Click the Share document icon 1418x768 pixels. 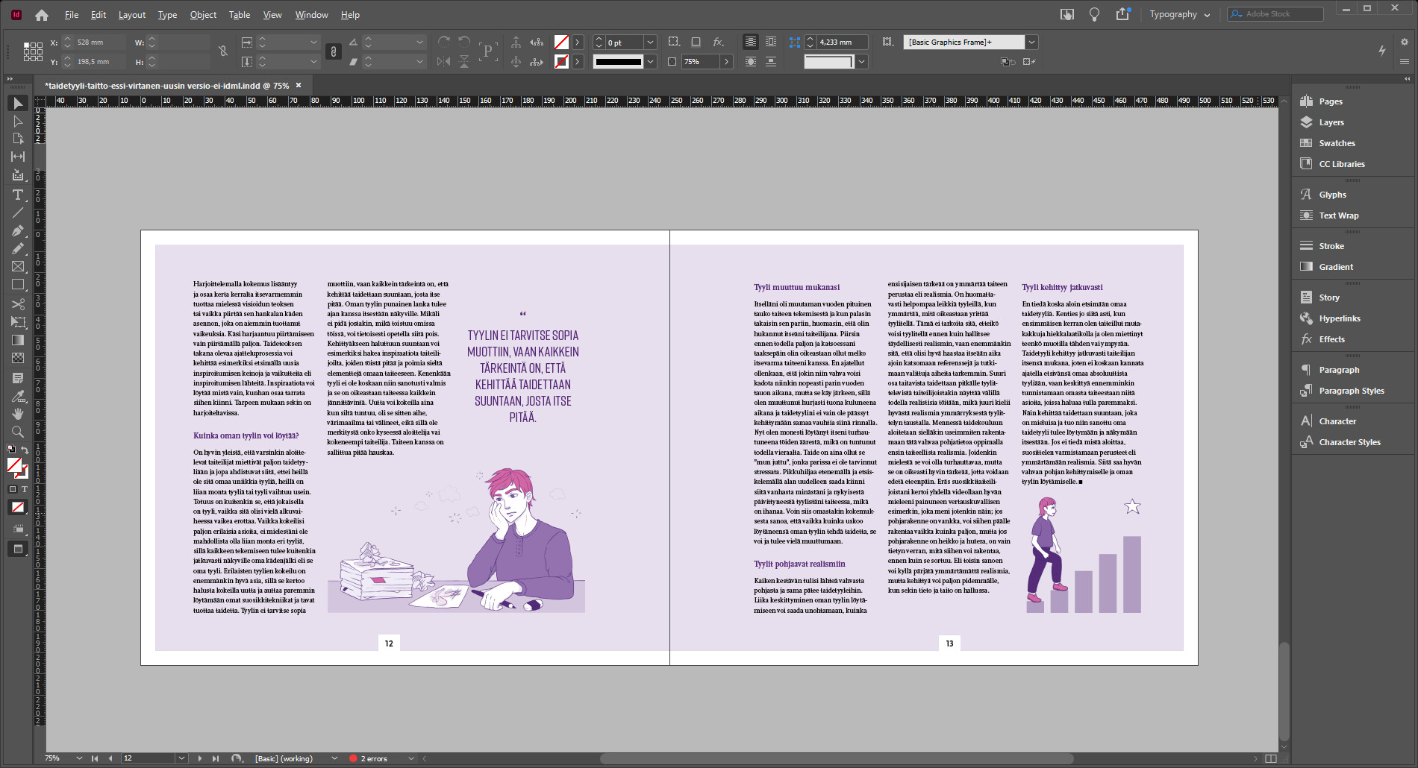click(1122, 14)
